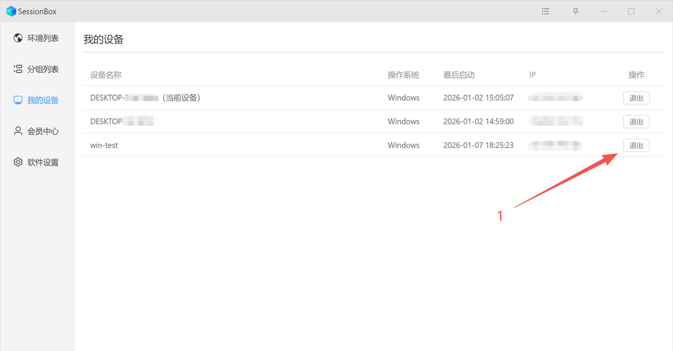Click the 设备名称 column header
673x351 pixels.
(x=106, y=75)
